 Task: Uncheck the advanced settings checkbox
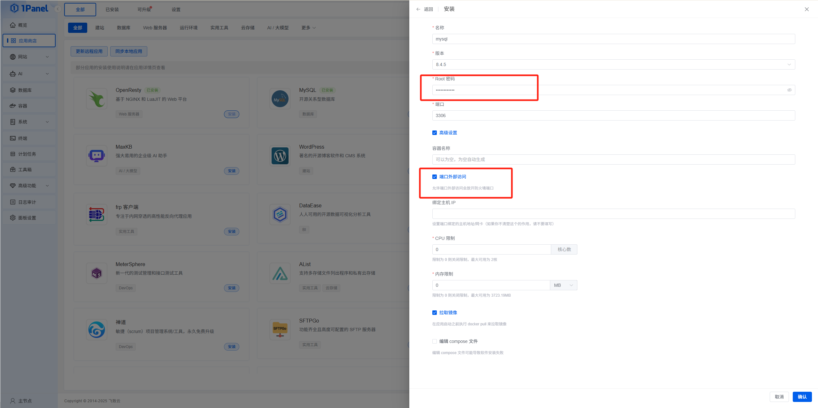click(435, 133)
